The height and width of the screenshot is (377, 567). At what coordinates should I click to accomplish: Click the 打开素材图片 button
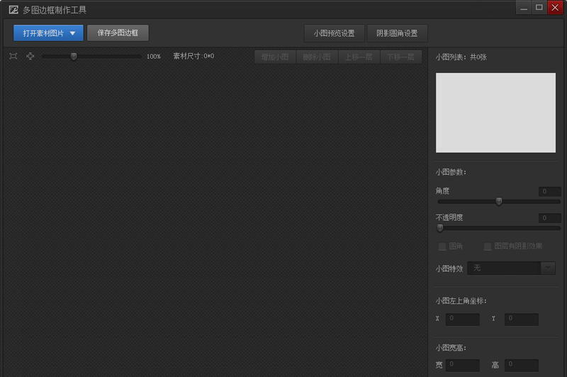coord(48,33)
